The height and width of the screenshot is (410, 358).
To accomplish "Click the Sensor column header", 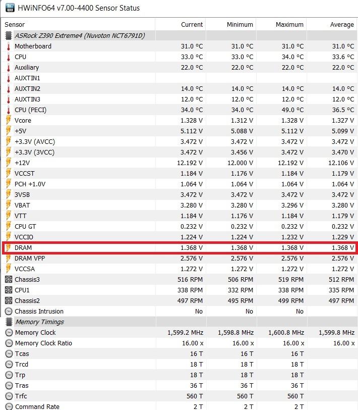I will 15,25.
